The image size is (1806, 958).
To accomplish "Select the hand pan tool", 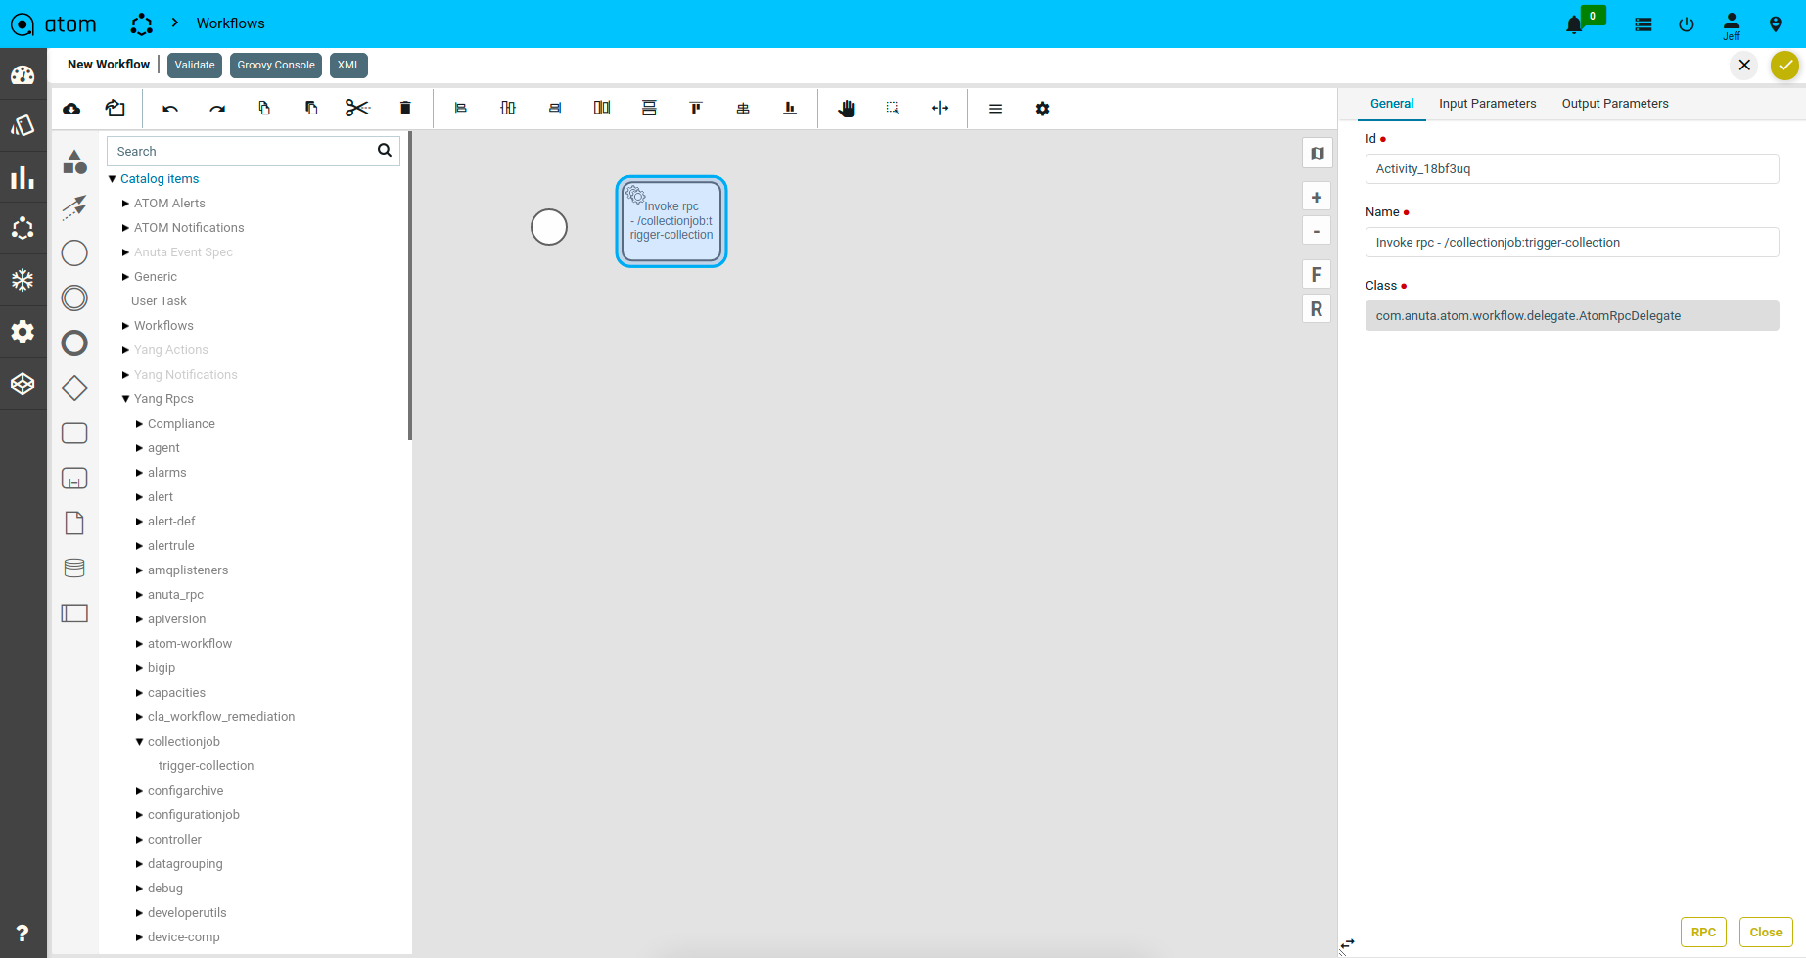I will 847,108.
